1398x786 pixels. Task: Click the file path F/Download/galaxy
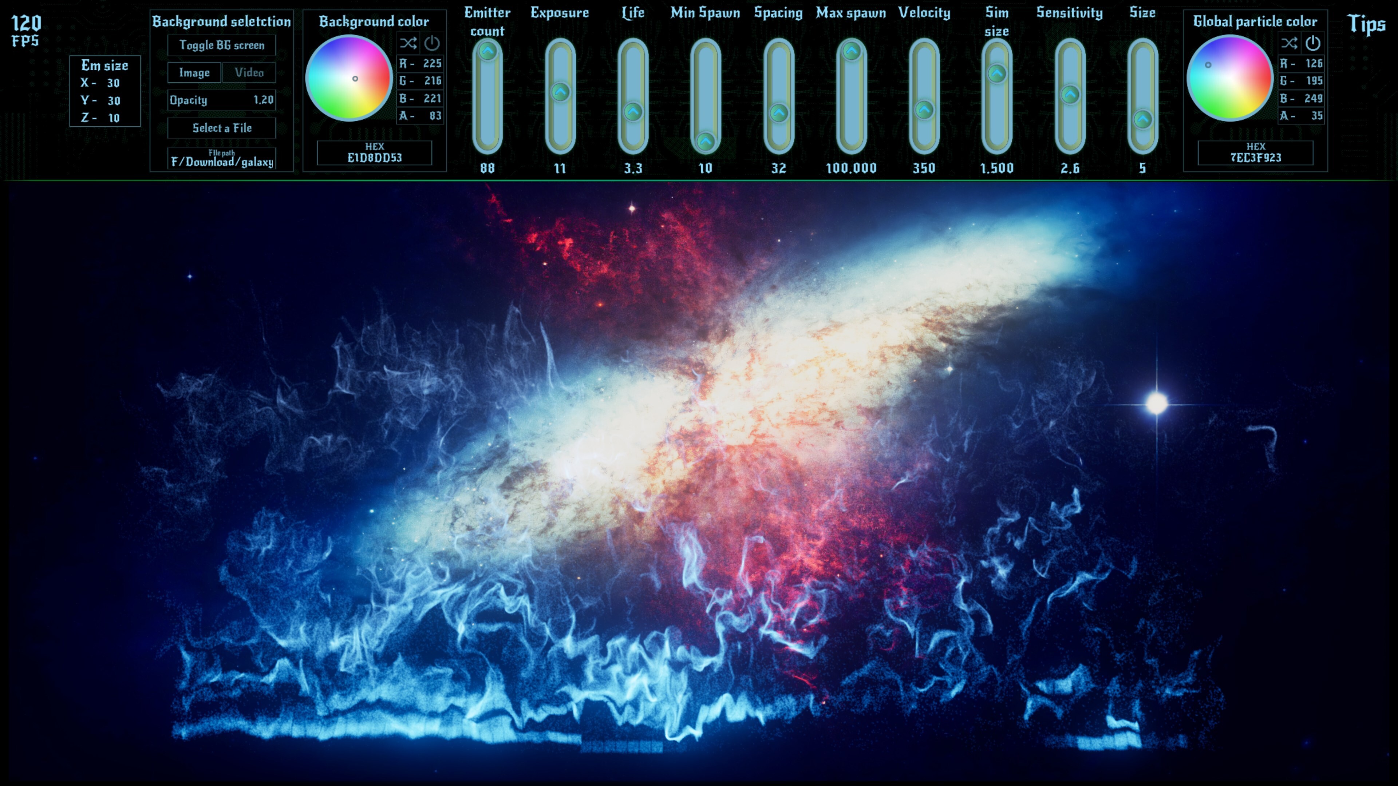[x=222, y=159]
